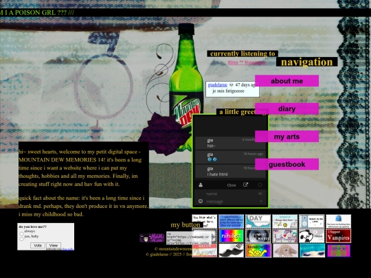
Task: Go to the diary page
Action: click(286, 108)
